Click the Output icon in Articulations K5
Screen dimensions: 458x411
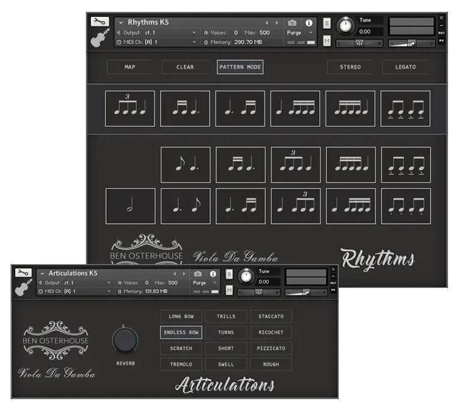click(40, 283)
